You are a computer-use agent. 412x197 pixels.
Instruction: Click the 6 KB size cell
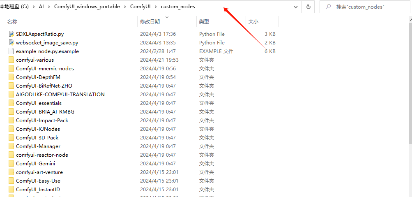[x=270, y=51]
